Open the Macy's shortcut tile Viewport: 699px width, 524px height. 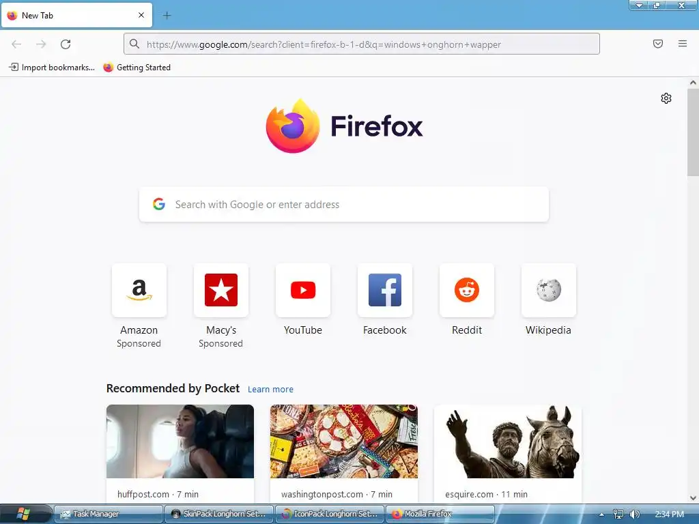(221, 290)
